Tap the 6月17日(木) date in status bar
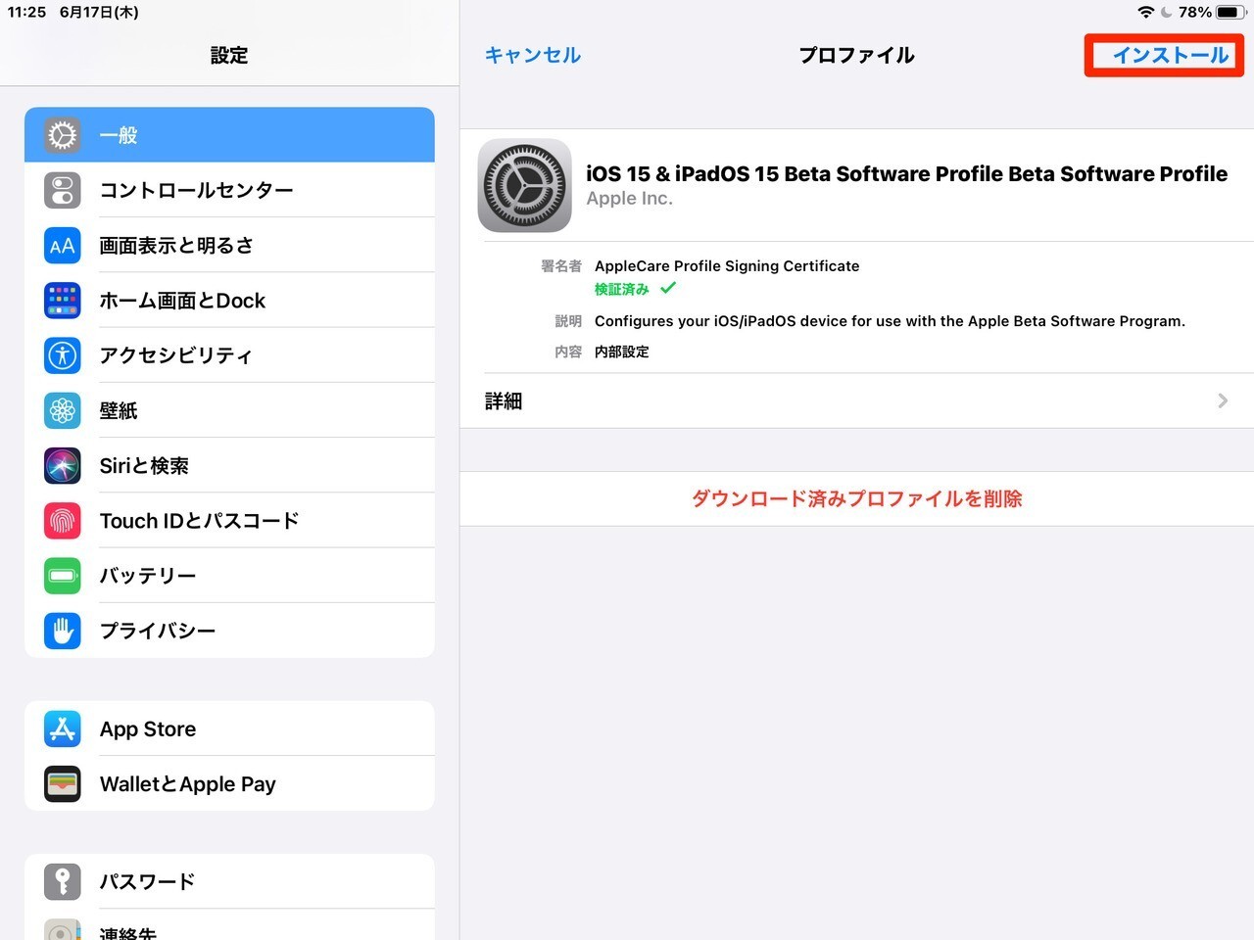The width and height of the screenshot is (1254, 940). pos(99,12)
